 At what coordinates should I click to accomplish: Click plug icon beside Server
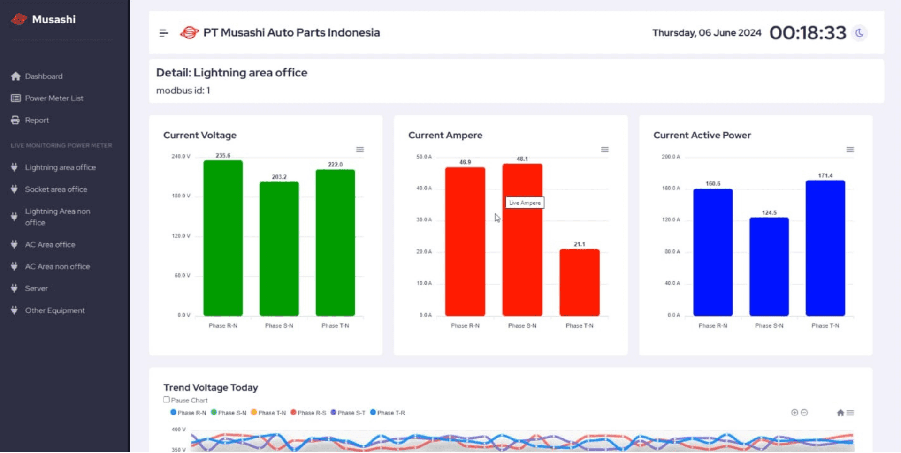point(15,288)
